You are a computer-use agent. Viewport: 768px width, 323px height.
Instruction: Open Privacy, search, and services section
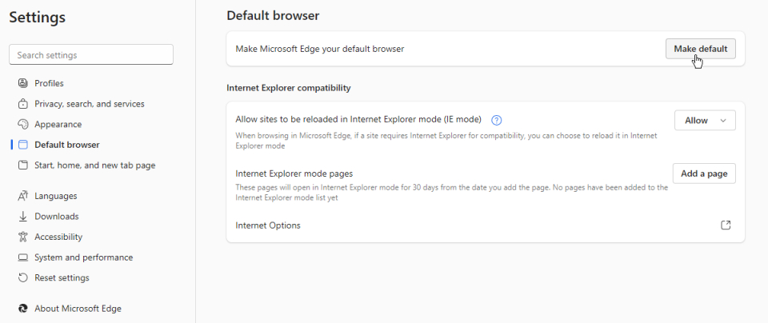(89, 104)
